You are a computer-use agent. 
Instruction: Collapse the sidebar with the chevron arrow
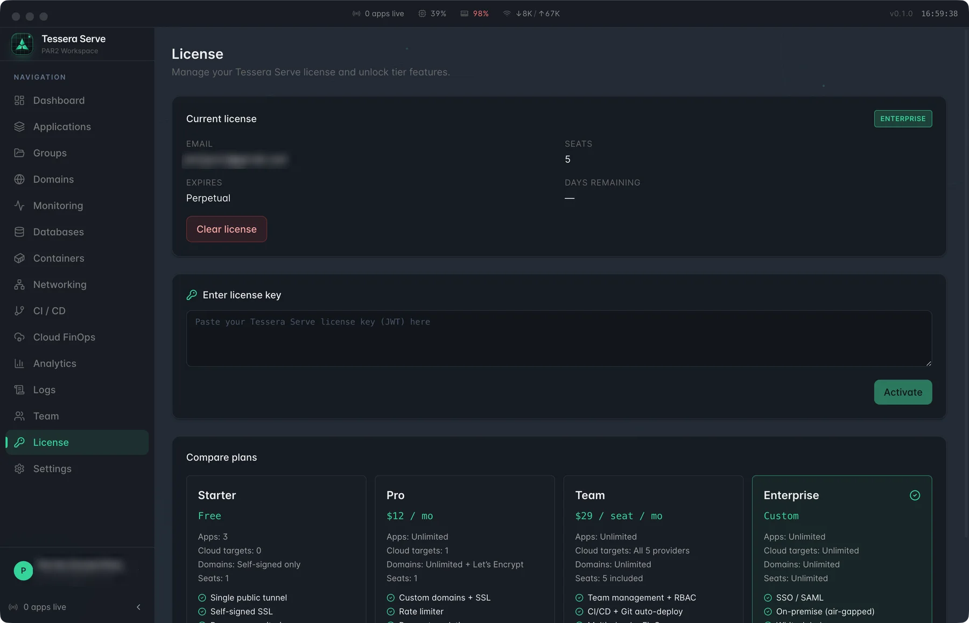pyautogui.click(x=138, y=607)
